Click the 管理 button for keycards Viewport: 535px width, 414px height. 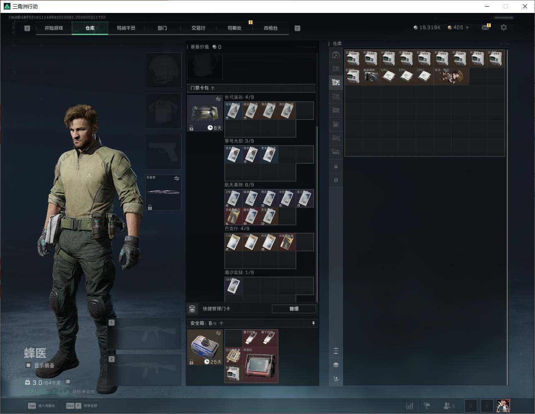(294, 309)
